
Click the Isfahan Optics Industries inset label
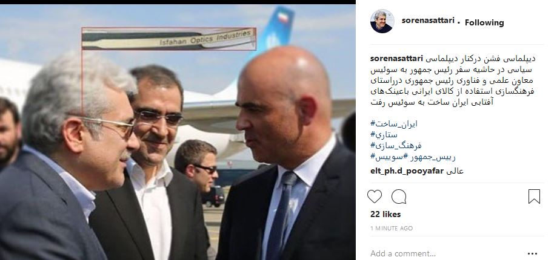click(168, 39)
